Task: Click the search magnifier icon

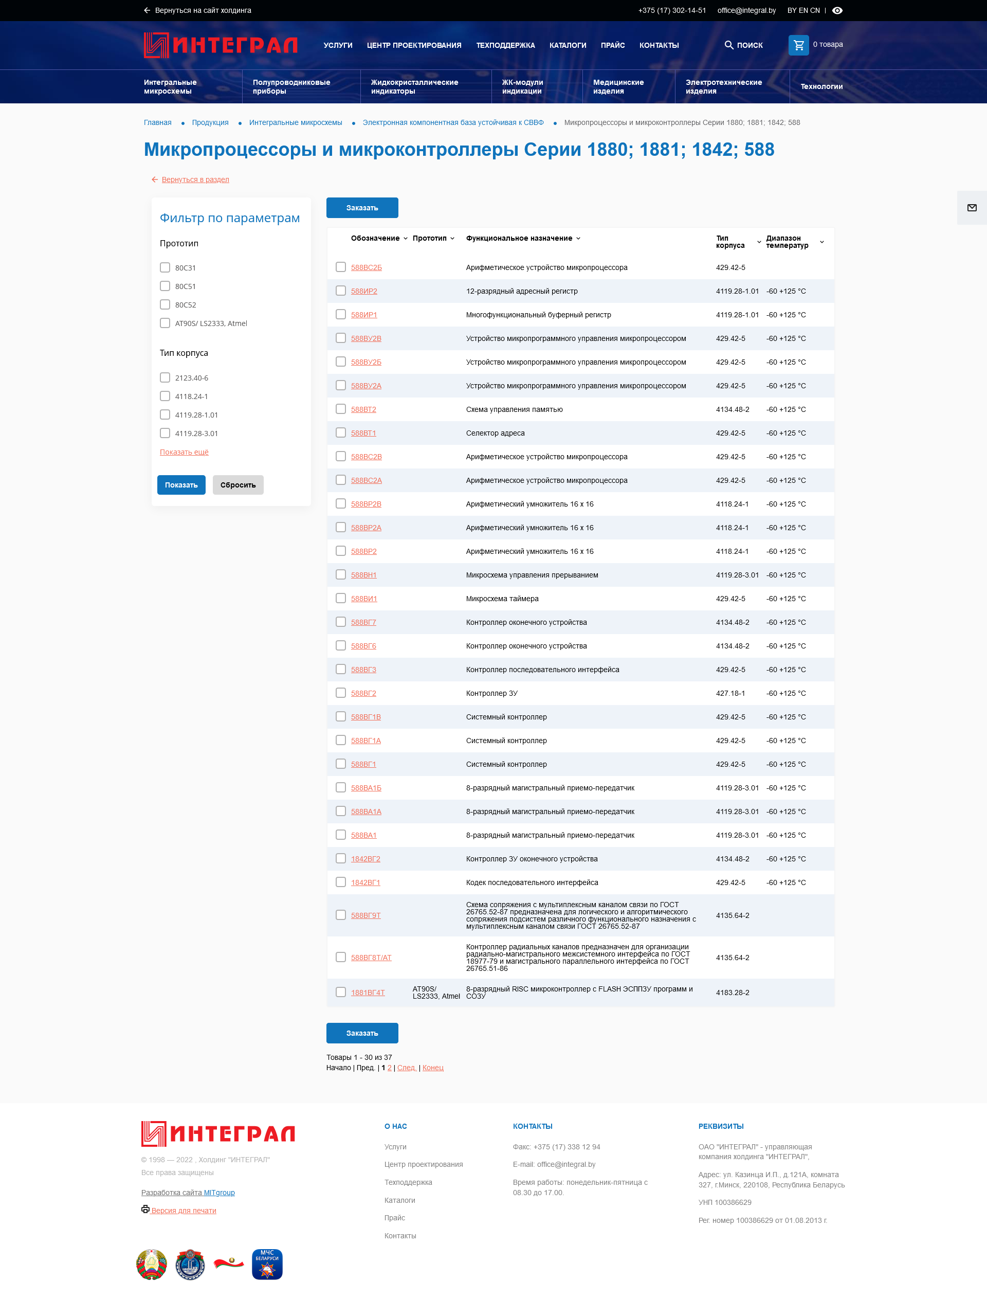Action: (x=729, y=45)
